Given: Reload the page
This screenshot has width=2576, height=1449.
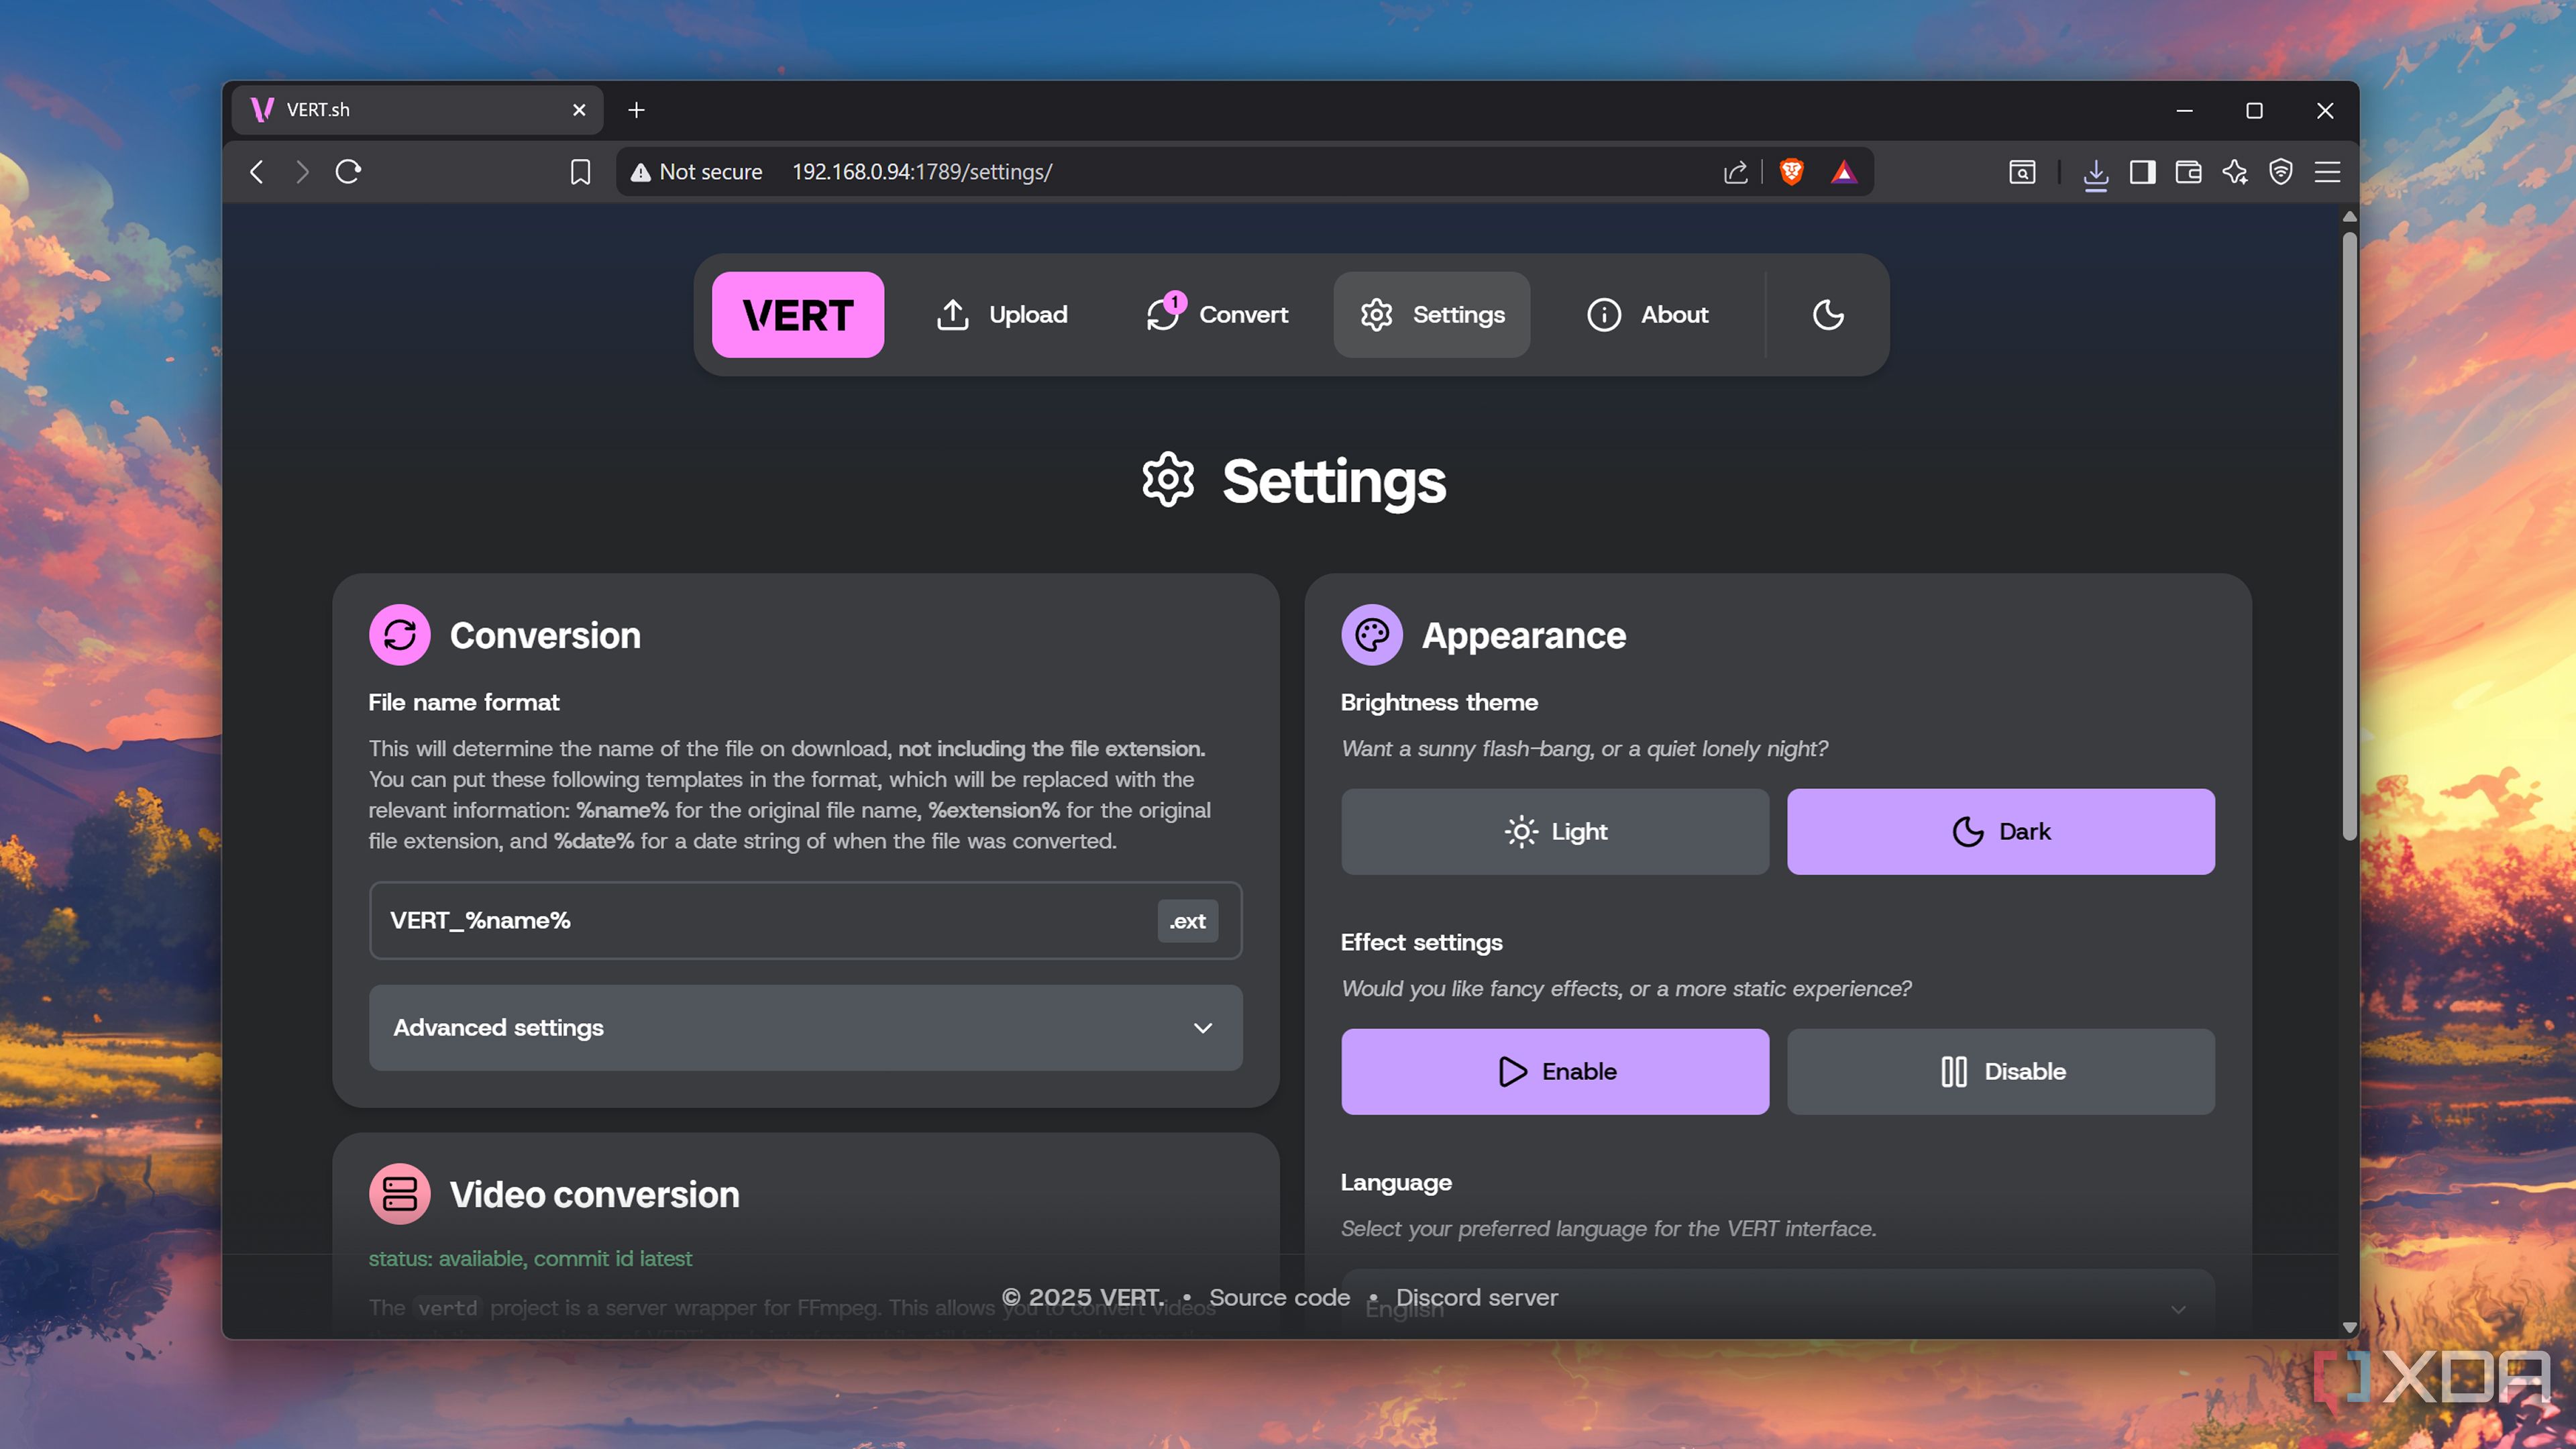Looking at the screenshot, I should [348, 172].
